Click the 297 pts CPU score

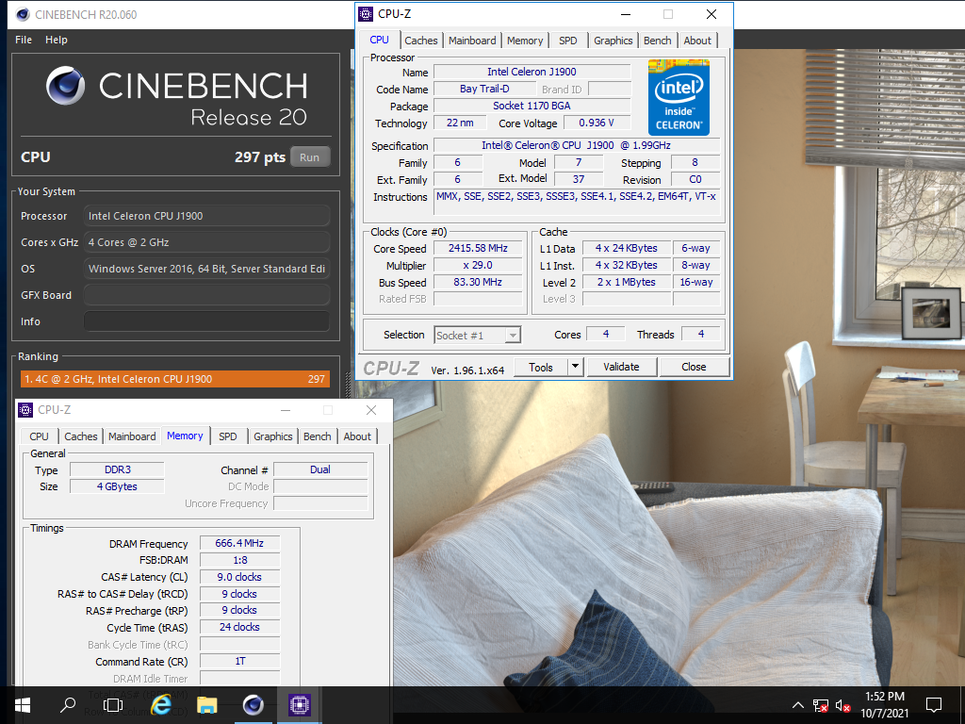coord(260,157)
